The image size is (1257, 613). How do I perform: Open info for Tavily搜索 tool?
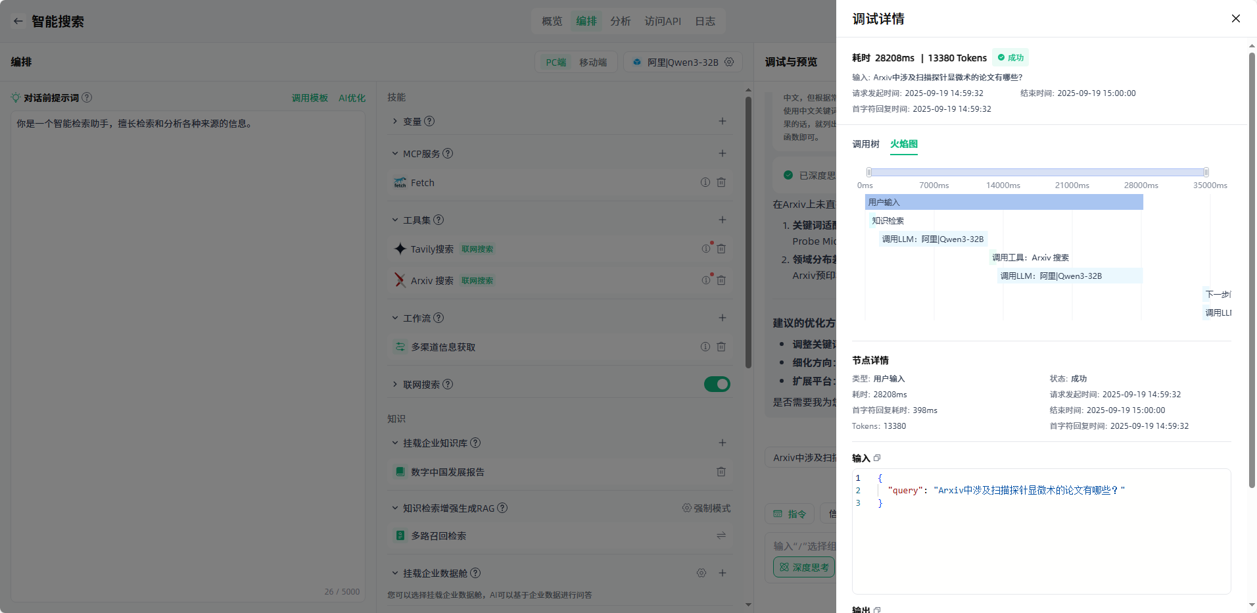(705, 249)
